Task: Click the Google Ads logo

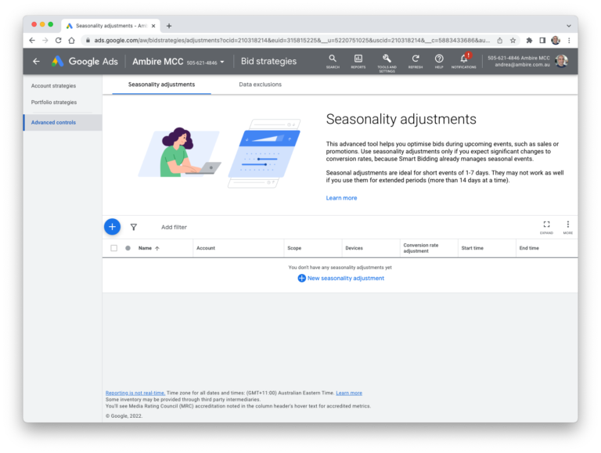Action: pos(85,61)
